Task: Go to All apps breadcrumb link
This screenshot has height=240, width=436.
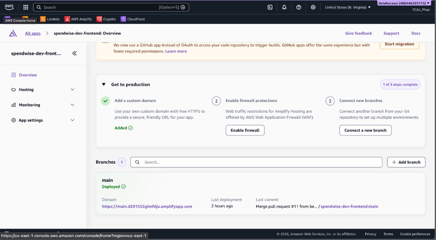Action: click(x=33, y=33)
